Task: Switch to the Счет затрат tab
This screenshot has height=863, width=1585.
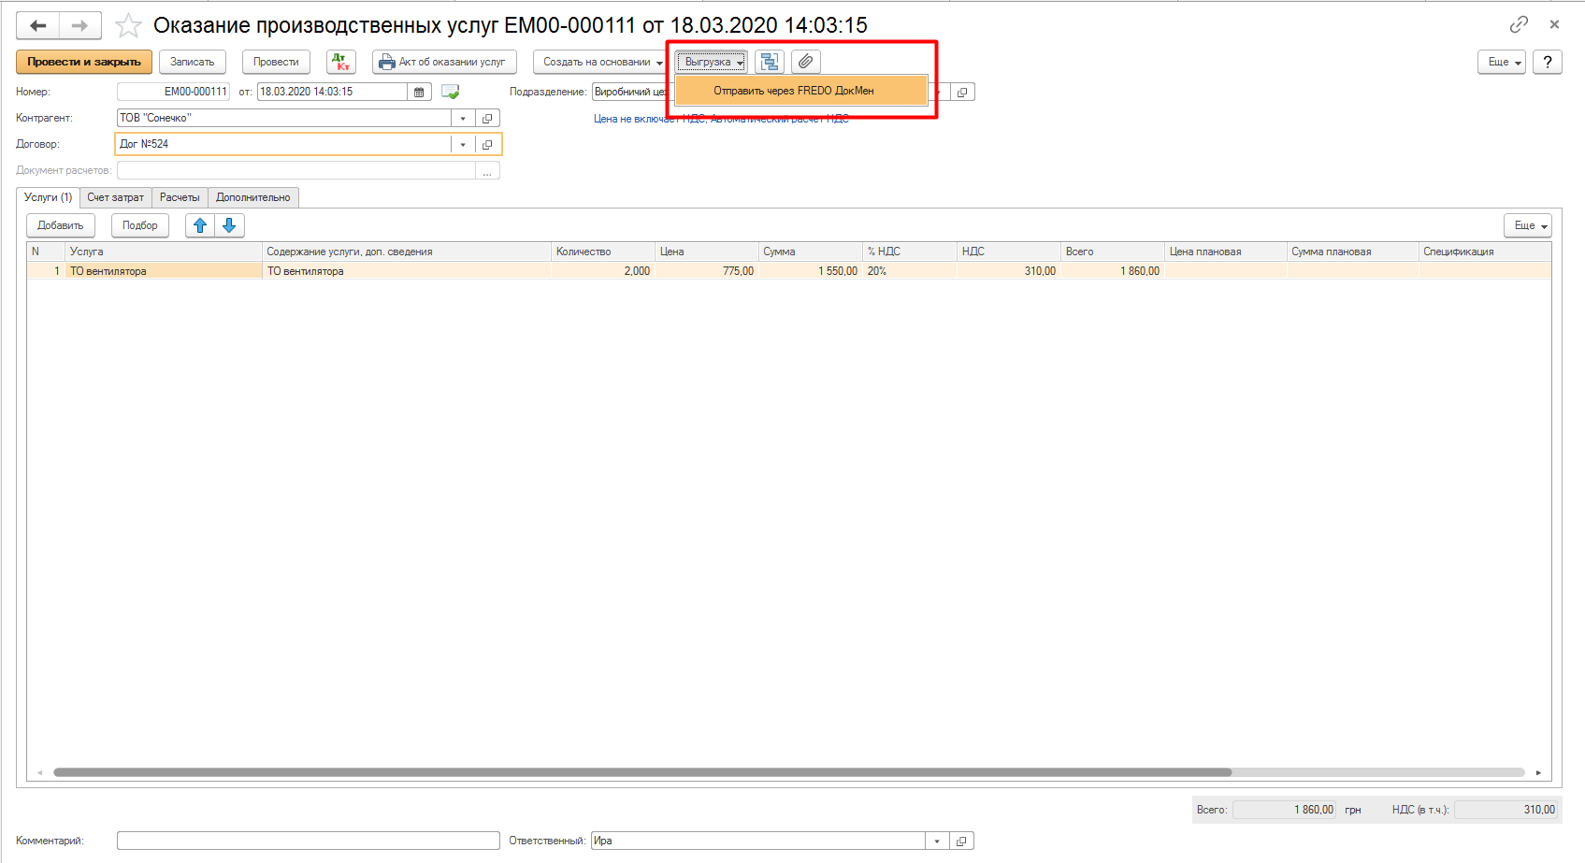Action: [115, 197]
